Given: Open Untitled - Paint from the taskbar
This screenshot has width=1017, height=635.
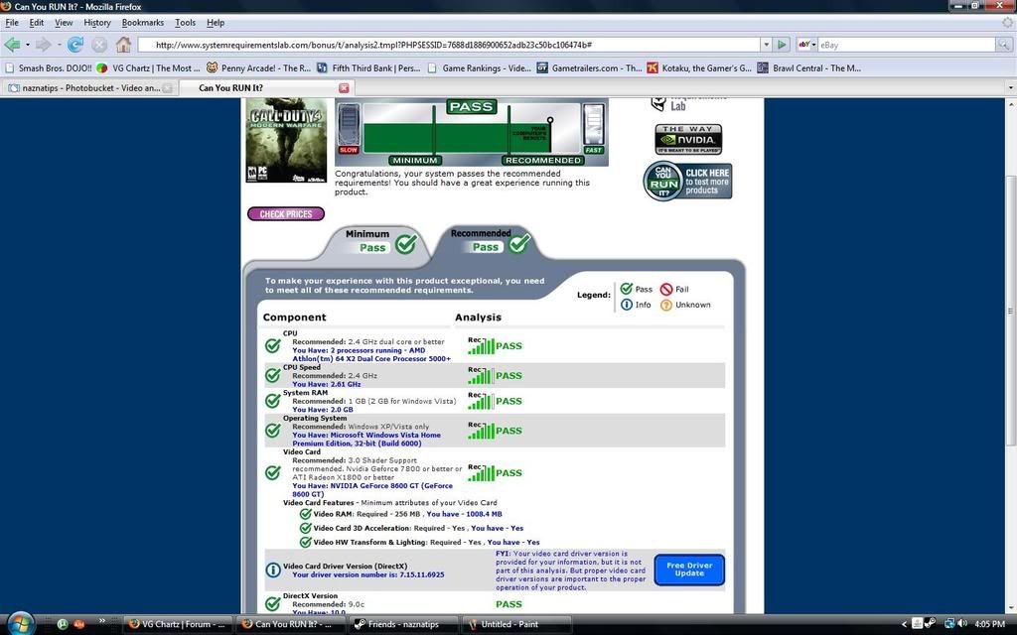Looking at the screenshot, I should click(508, 624).
